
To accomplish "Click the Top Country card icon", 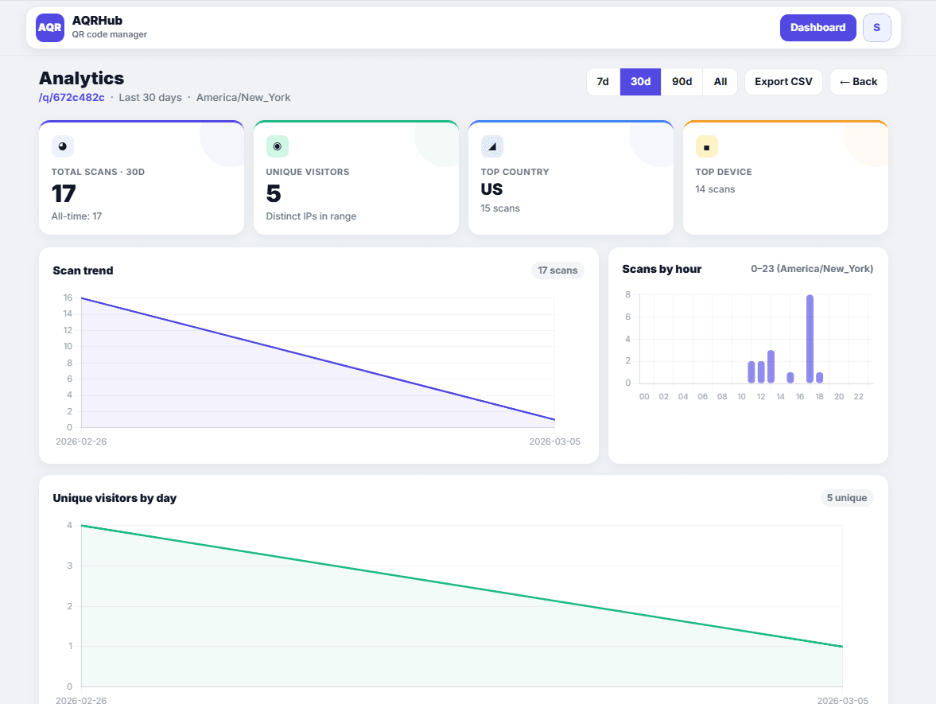I will tap(491, 146).
